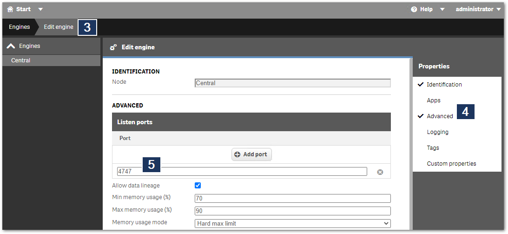Toggle Identification in Properties panel
This screenshot has height=234, width=508.
(444, 85)
